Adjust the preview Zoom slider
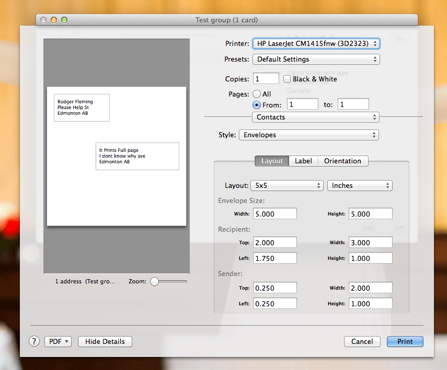447x370 pixels. coord(155,281)
